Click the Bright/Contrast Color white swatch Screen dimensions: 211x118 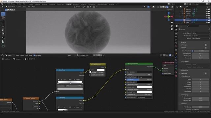101,70
